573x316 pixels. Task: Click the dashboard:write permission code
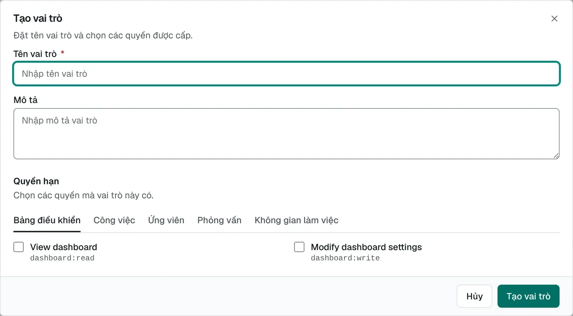click(x=345, y=258)
